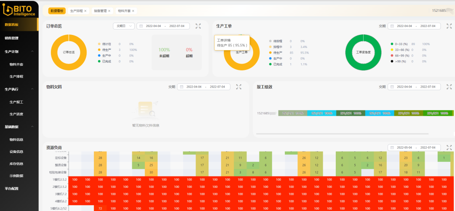Click the 报工绩效 horizontal scrollbar

click(343, 134)
